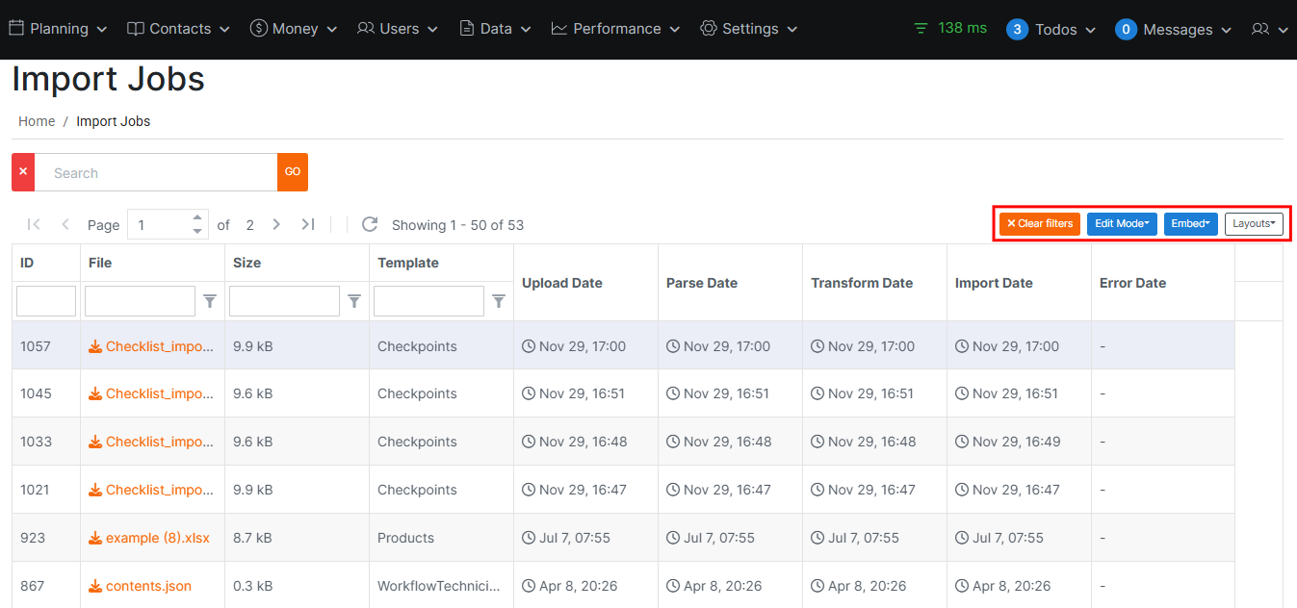Screen dimensions: 1297x608
Task: Go to the first page arrow
Action: (34, 223)
